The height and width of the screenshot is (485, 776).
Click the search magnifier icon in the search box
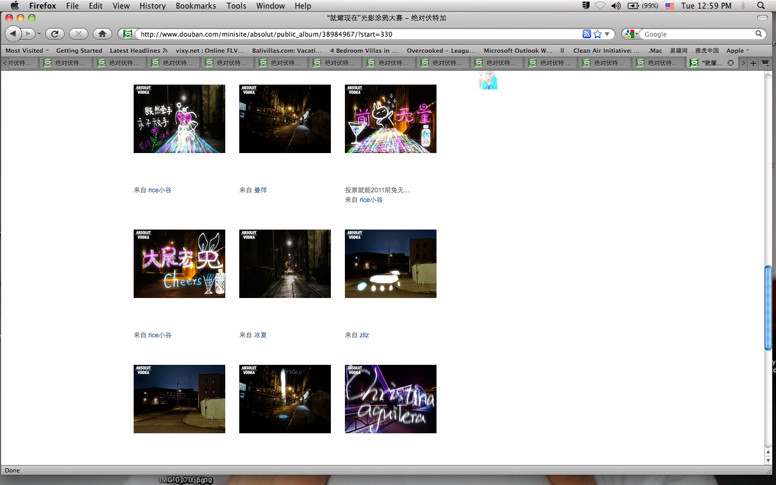759,34
